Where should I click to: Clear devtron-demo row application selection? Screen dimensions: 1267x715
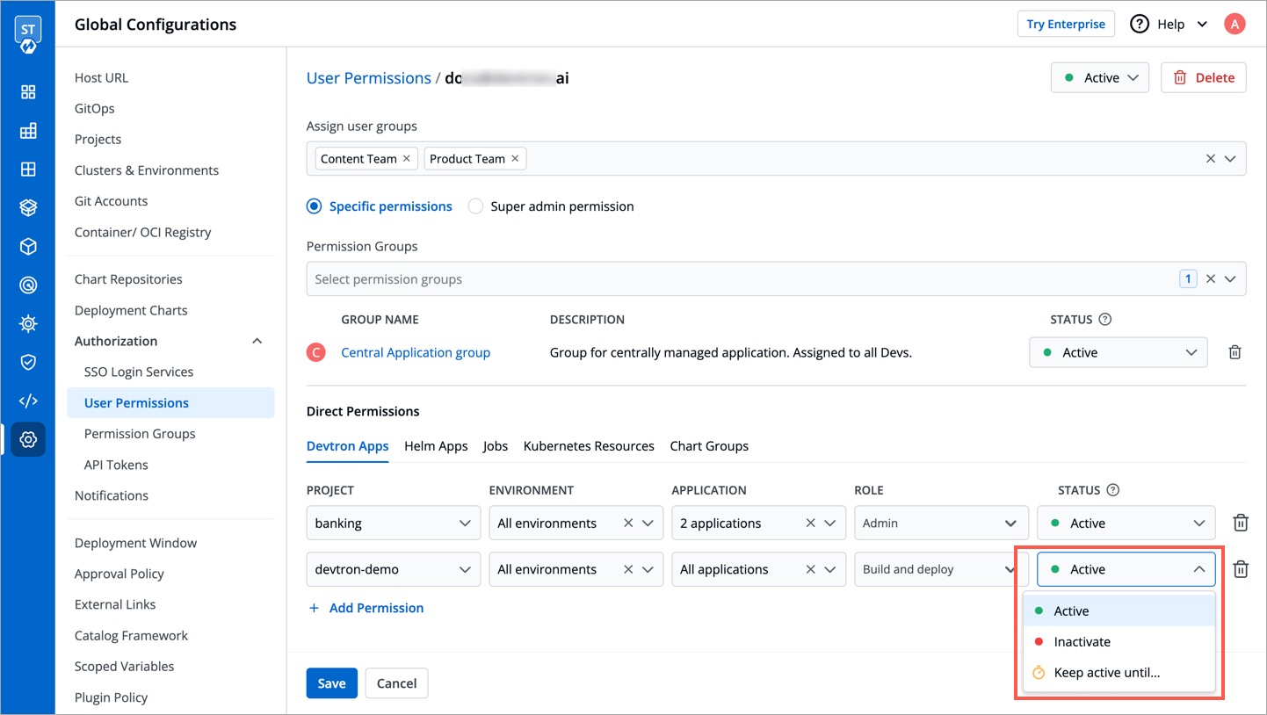(x=811, y=569)
